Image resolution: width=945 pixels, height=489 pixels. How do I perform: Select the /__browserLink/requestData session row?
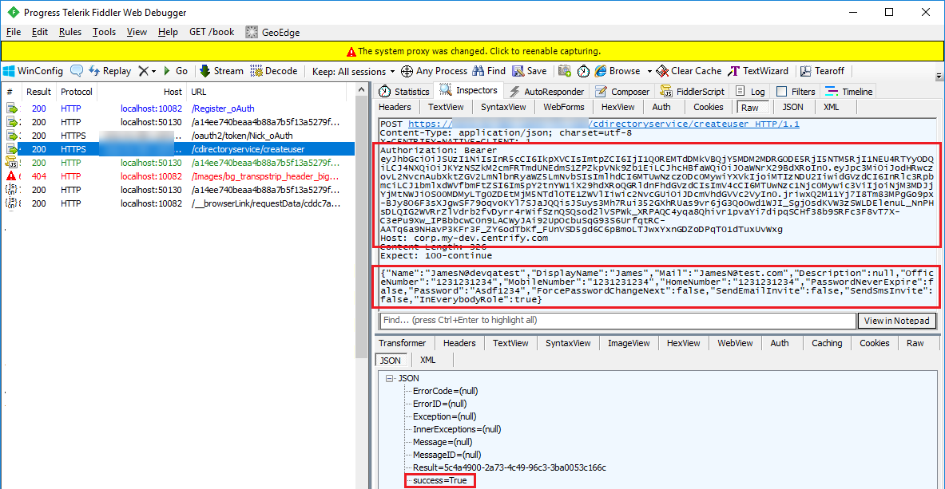pos(177,203)
